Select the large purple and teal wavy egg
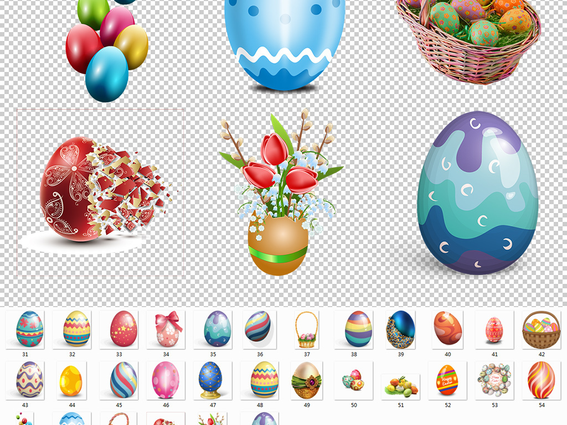This screenshot has width=567, height=425. pos(477,194)
